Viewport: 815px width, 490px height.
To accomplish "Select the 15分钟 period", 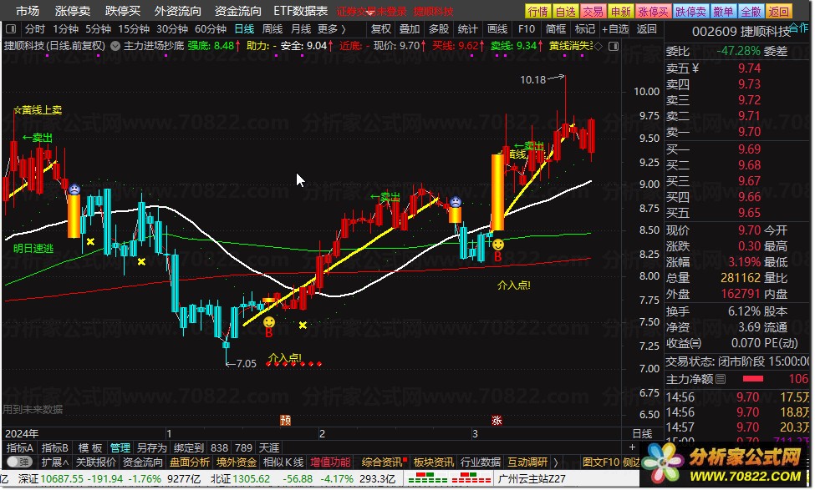I will click(x=134, y=29).
